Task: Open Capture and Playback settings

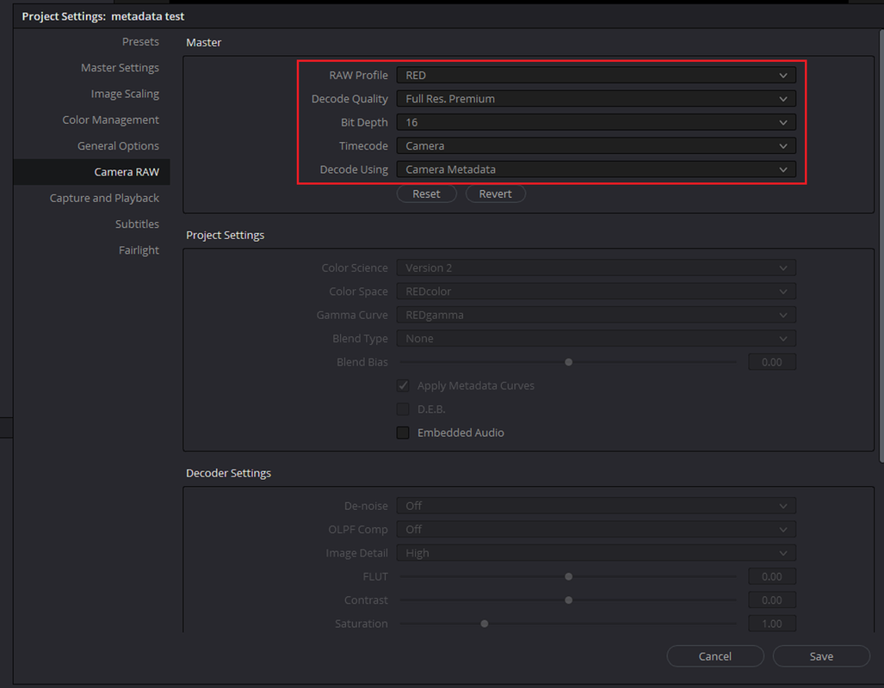Action: pos(104,198)
